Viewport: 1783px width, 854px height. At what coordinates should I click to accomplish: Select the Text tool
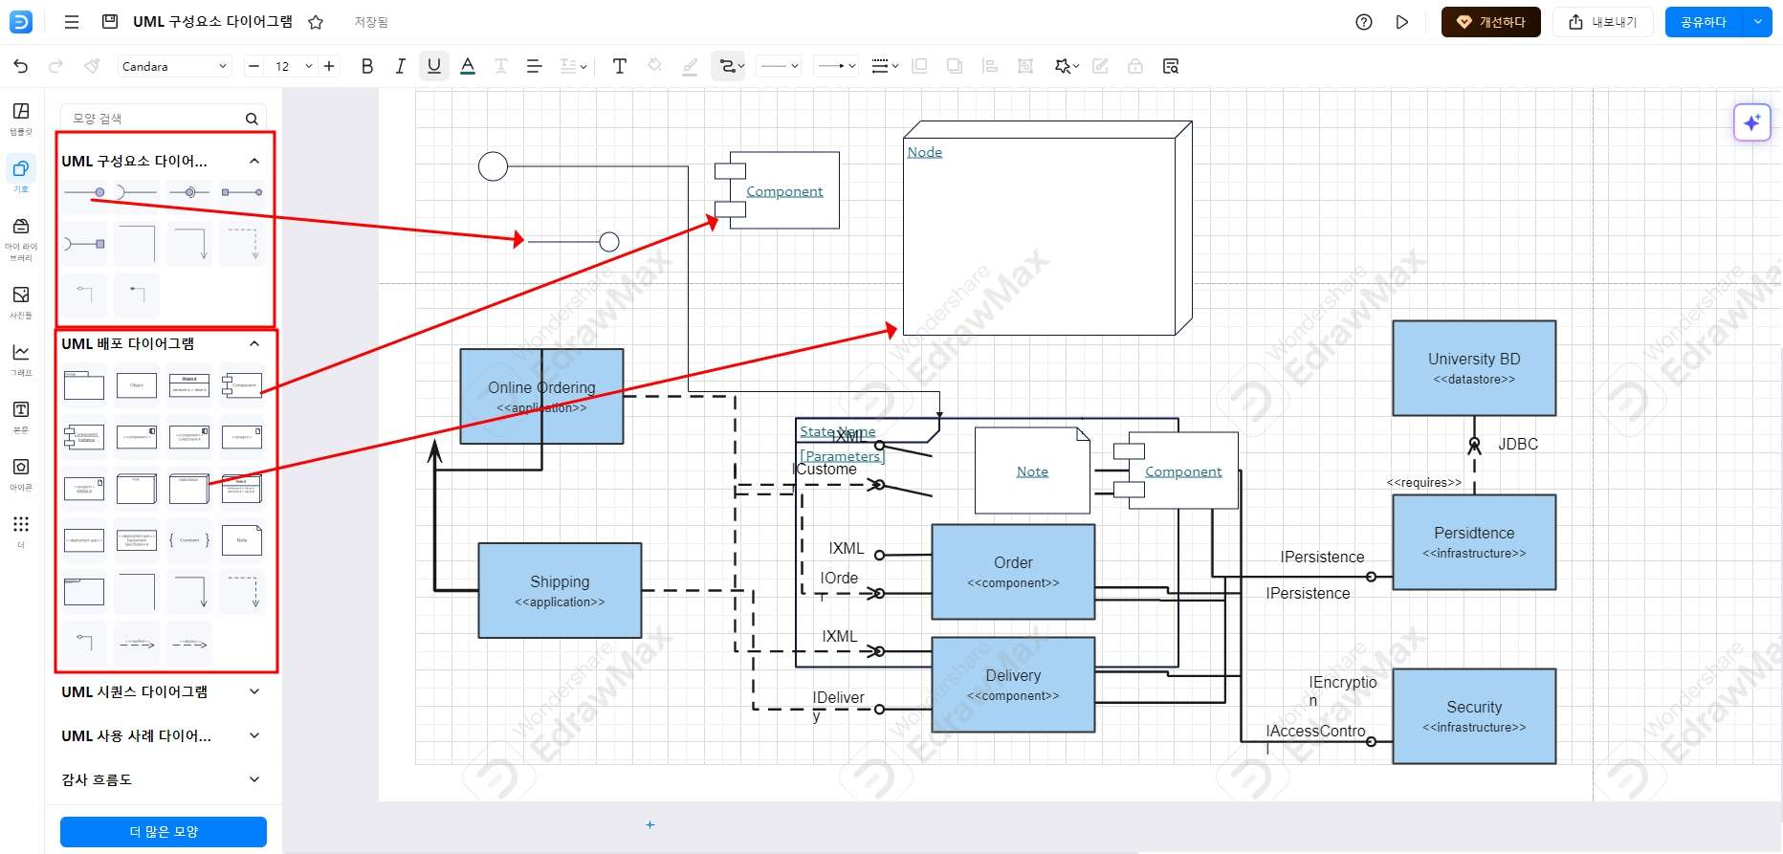pos(620,66)
